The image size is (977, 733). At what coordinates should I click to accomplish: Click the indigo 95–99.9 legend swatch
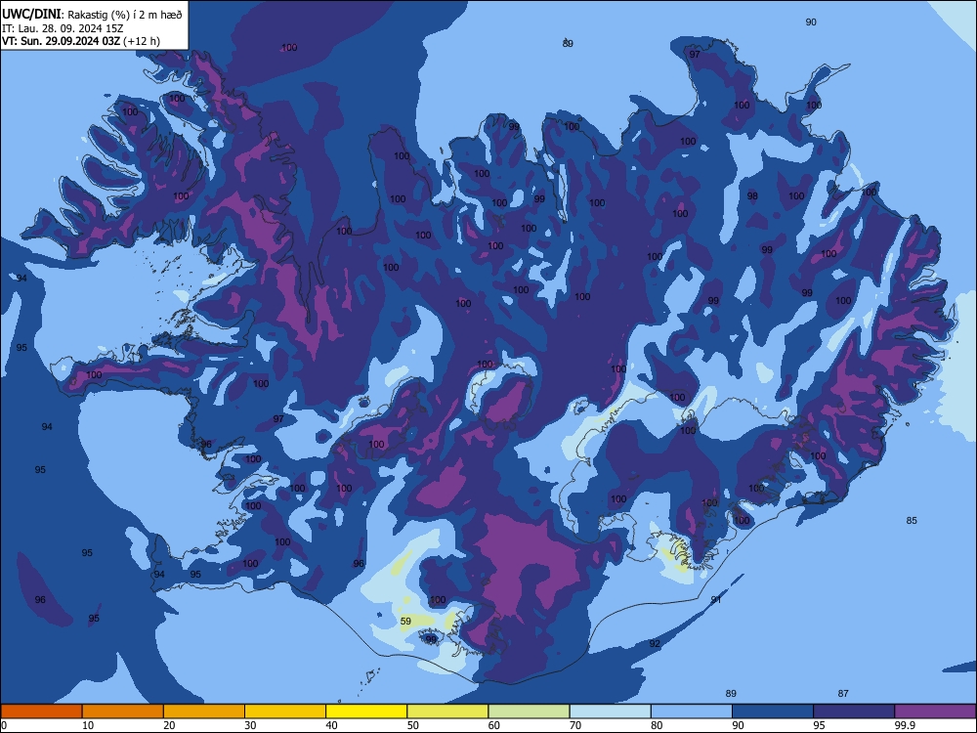(x=854, y=711)
